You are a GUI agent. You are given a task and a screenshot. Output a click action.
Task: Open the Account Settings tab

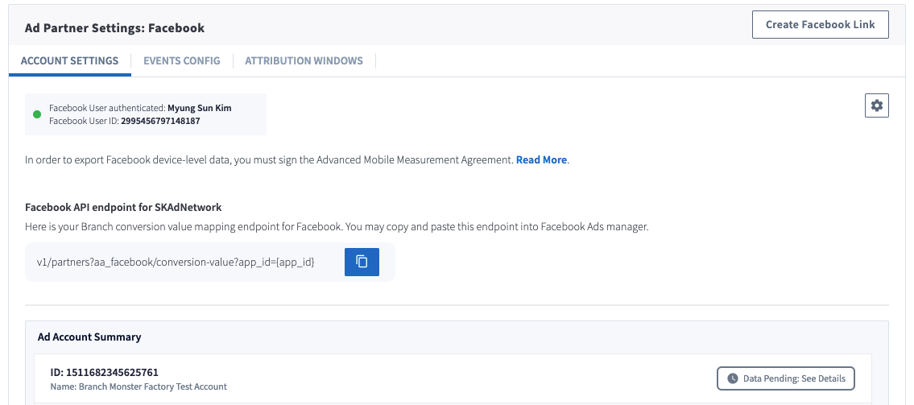(69, 60)
